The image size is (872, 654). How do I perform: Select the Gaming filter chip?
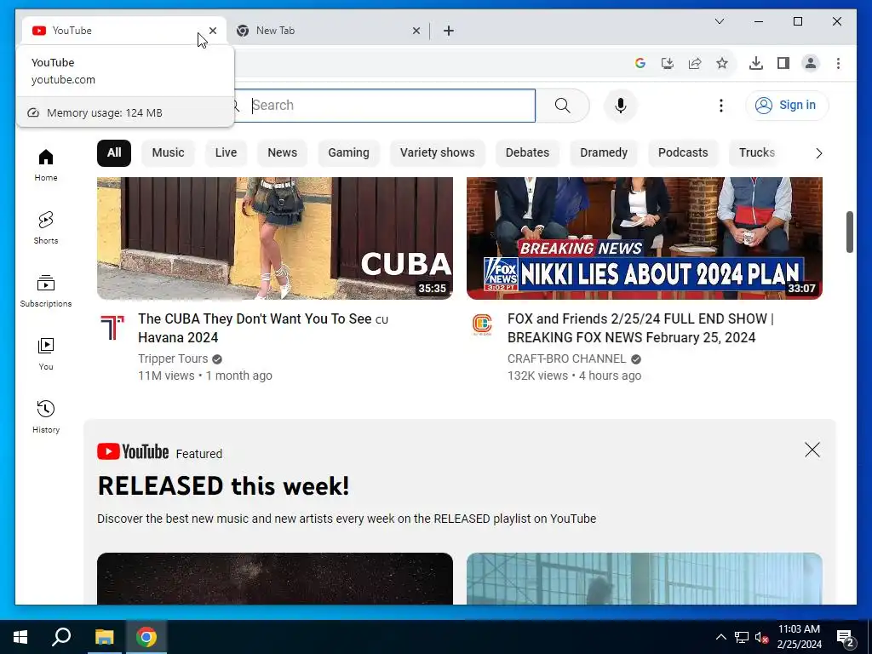348,153
